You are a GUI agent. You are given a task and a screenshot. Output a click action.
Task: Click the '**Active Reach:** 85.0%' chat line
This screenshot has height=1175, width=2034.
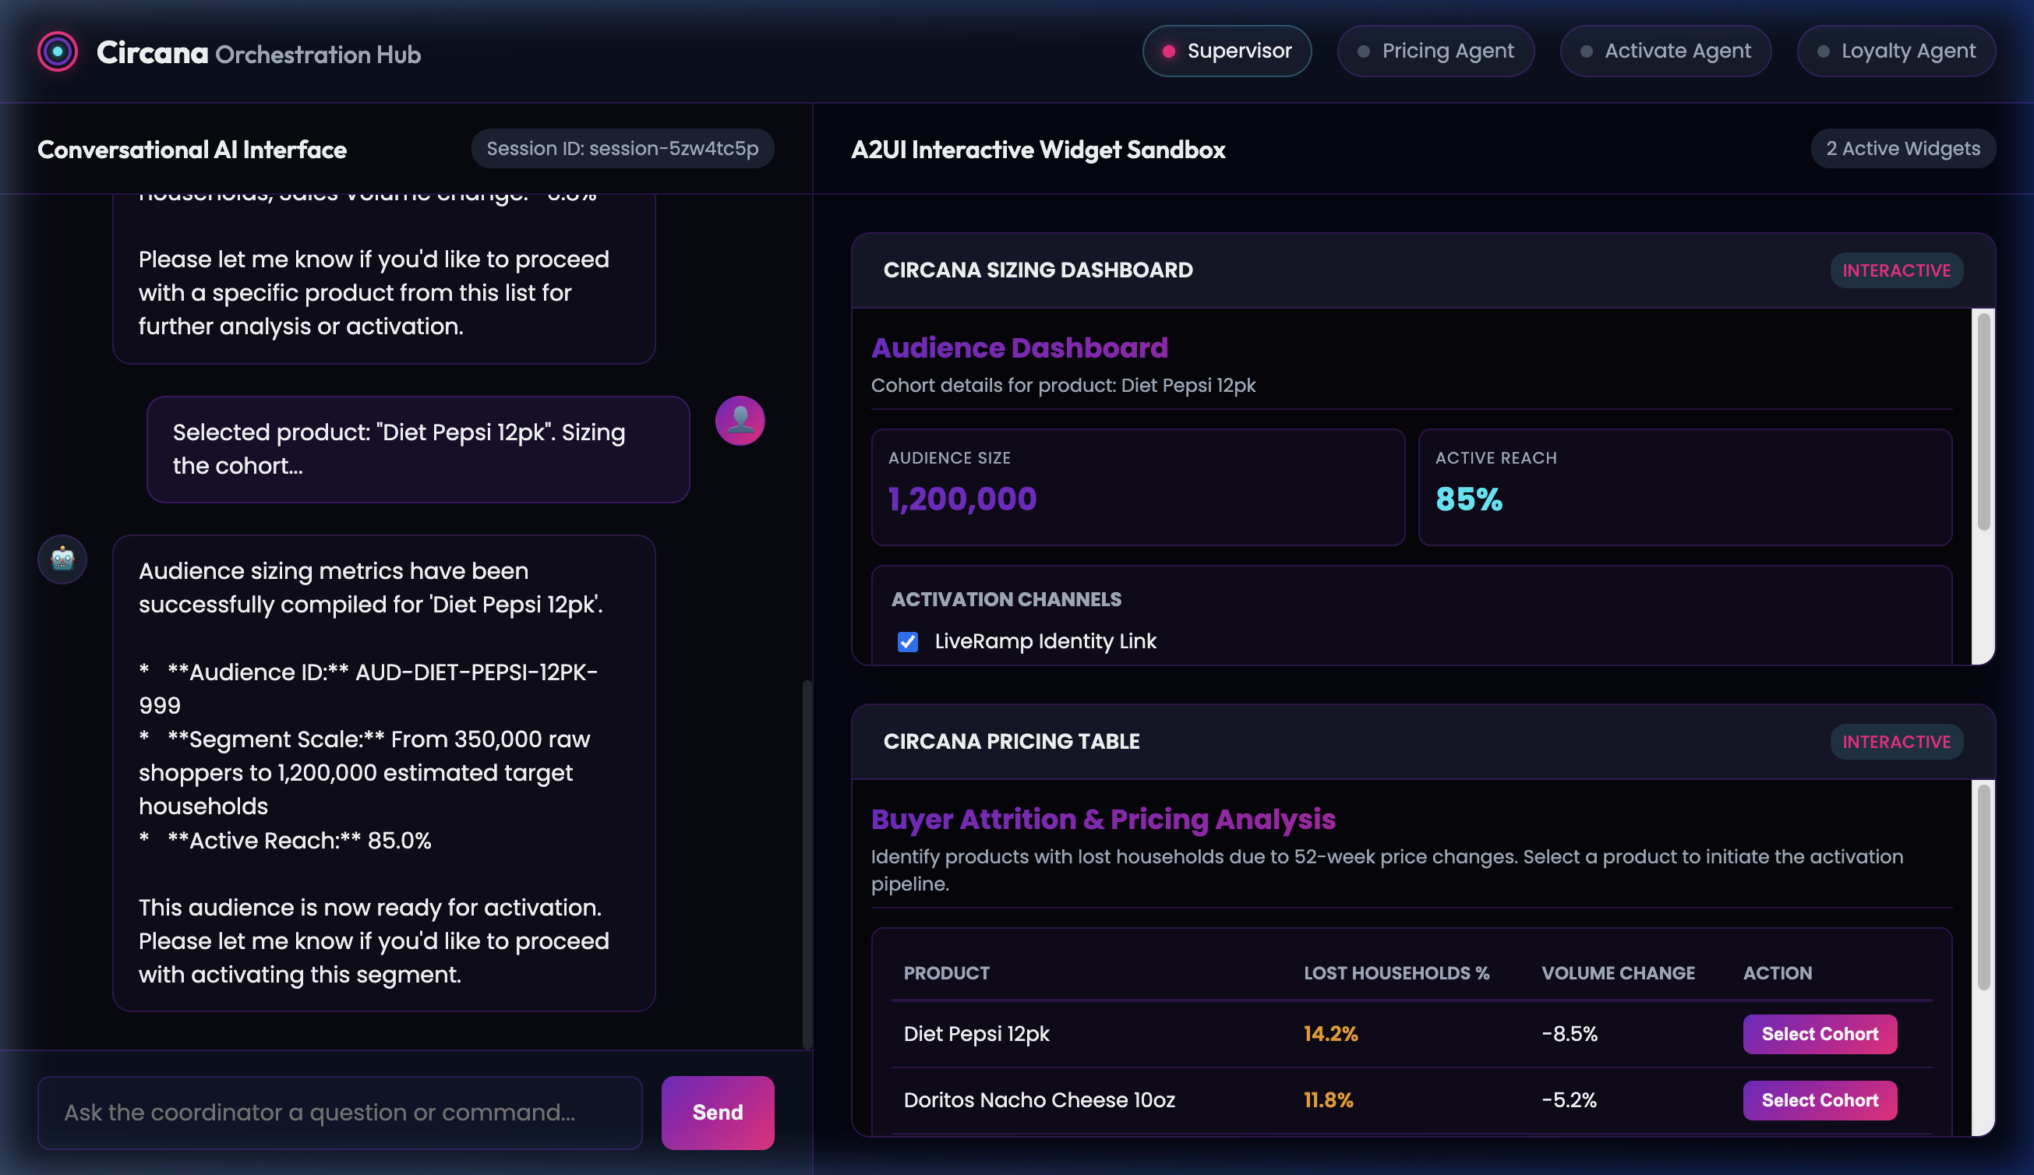(285, 840)
